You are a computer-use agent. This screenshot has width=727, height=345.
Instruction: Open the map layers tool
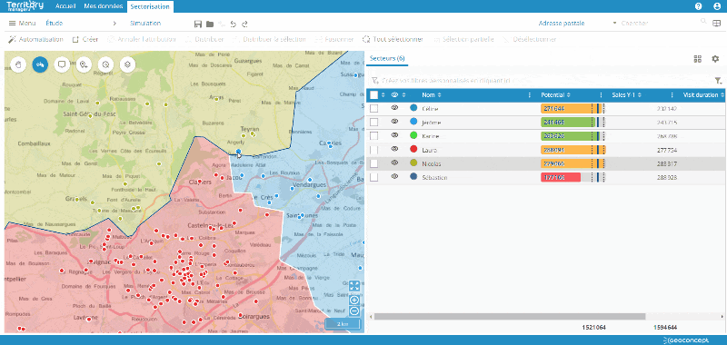[x=127, y=64]
